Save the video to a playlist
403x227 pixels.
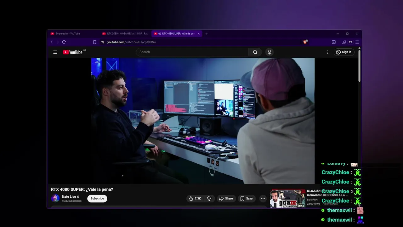click(x=246, y=199)
